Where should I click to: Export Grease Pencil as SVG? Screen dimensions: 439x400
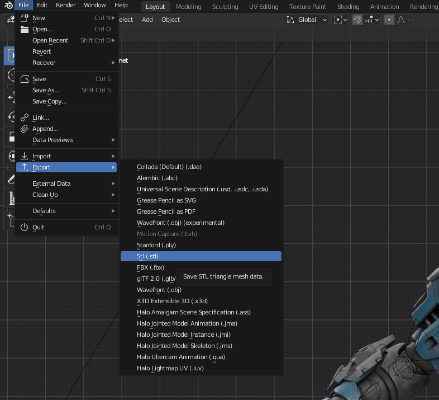201,201
